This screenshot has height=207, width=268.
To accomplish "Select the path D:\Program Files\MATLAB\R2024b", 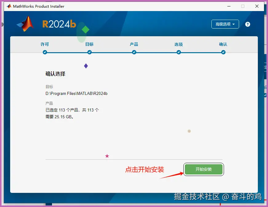I will tap(76, 93).
